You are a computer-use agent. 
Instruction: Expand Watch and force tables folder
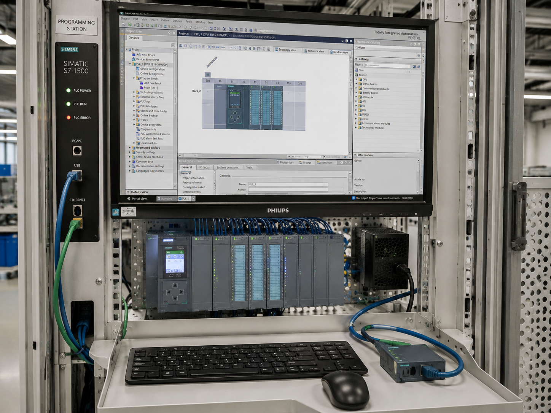click(134, 111)
